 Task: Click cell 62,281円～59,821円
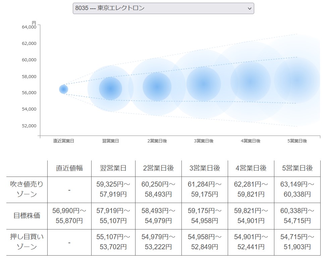click(x=251, y=189)
